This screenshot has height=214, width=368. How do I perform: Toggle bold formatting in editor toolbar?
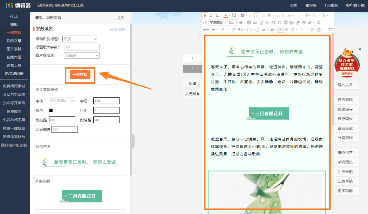(x=205, y=15)
